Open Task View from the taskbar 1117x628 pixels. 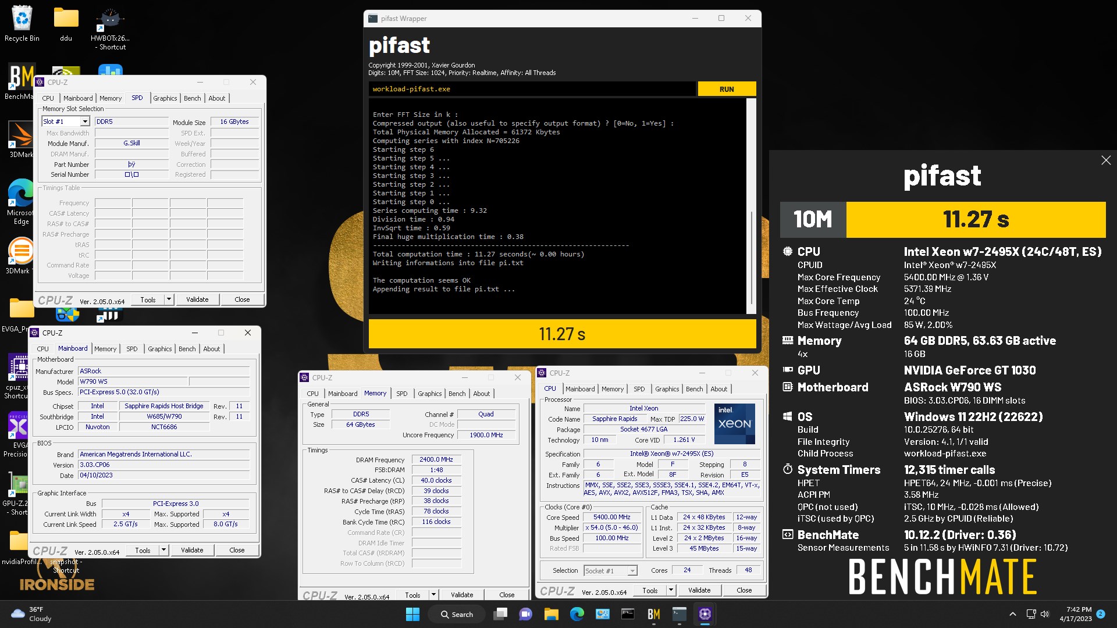click(500, 614)
